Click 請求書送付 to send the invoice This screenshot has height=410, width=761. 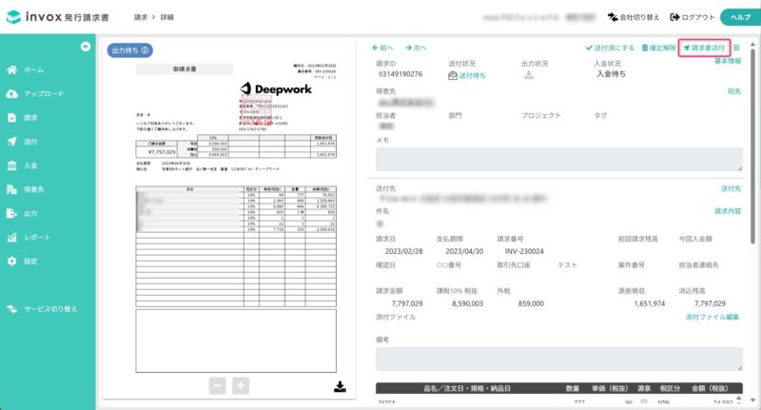click(x=704, y=48)
